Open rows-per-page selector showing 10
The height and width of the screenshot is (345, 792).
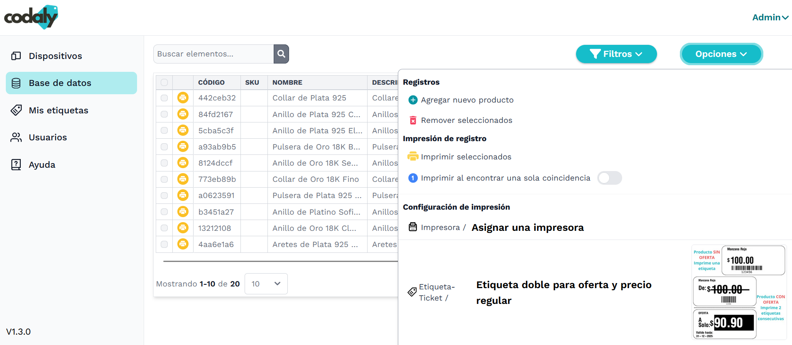266,284
